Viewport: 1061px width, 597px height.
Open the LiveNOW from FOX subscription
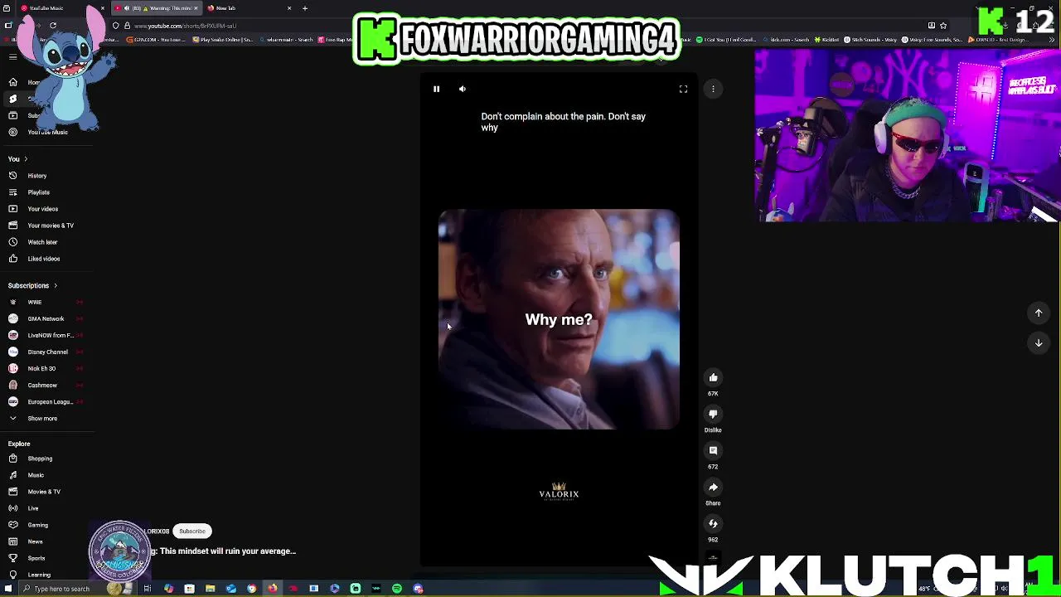pyautogui.click(x=50, y=335)
